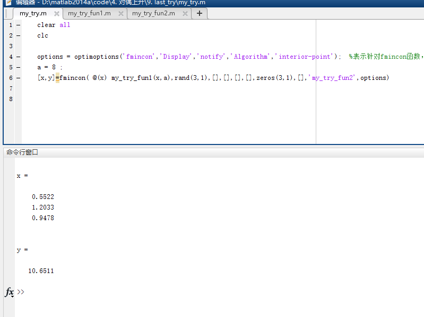Toggle breakpoint at line 6 dash

[x=18, y=78]
